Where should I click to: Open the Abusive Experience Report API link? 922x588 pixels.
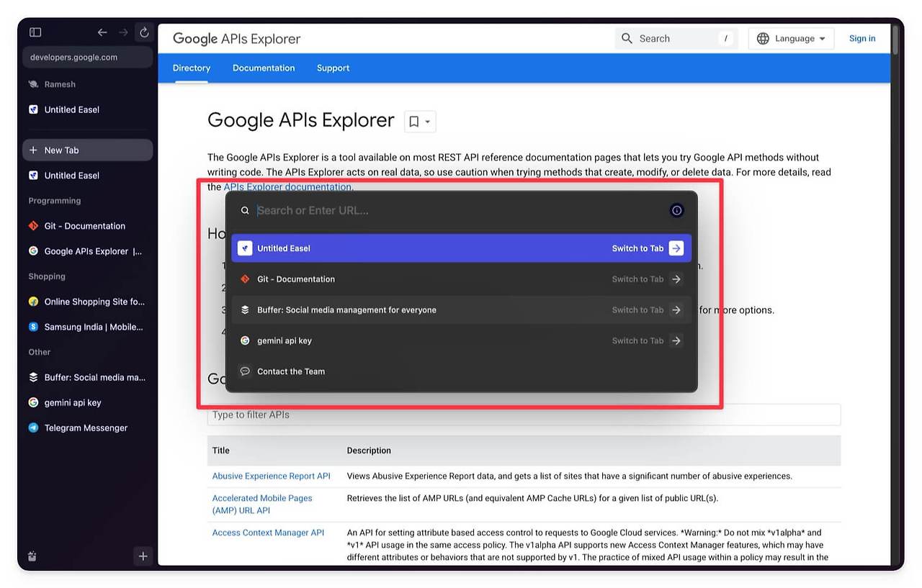click(272, 476)
